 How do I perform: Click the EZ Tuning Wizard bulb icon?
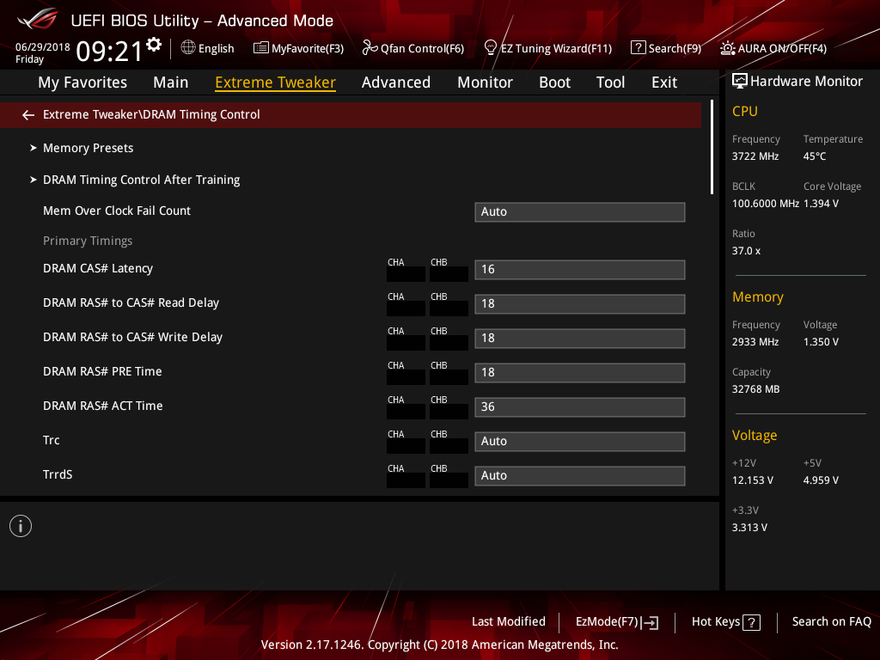pos(490,48)
